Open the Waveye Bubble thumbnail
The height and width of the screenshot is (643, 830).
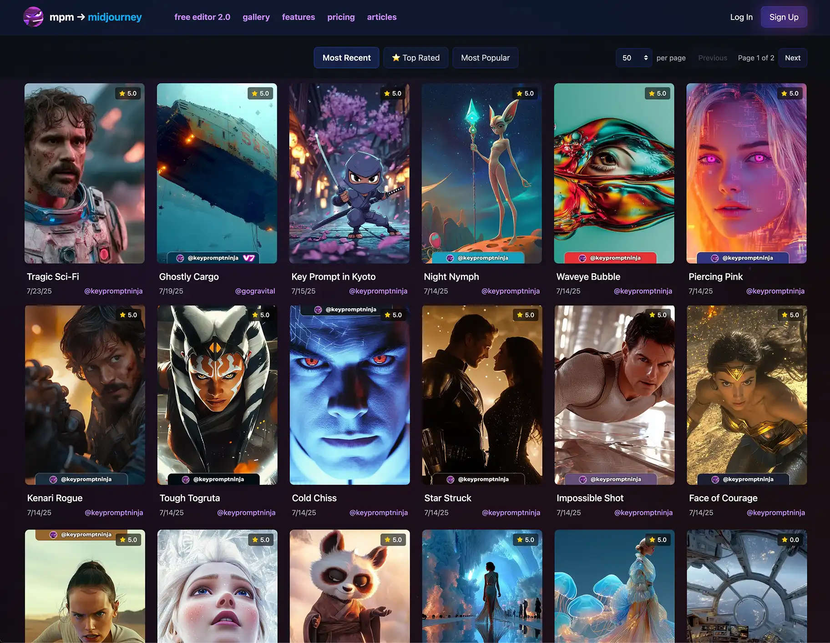tap(614, 173)
